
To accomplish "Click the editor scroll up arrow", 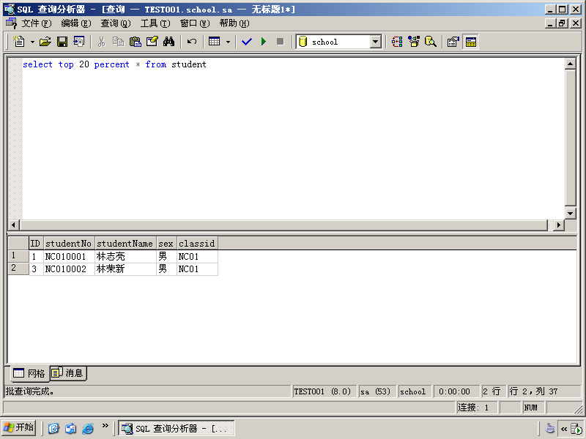I will [x=570, y=64].
